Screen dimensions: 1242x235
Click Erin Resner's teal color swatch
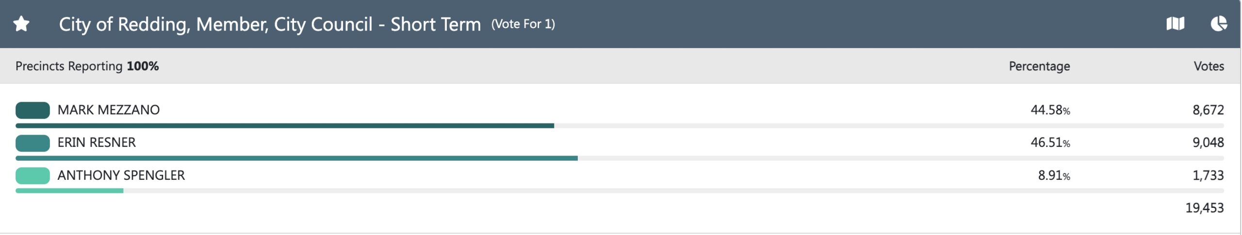(x=33, y=143)
